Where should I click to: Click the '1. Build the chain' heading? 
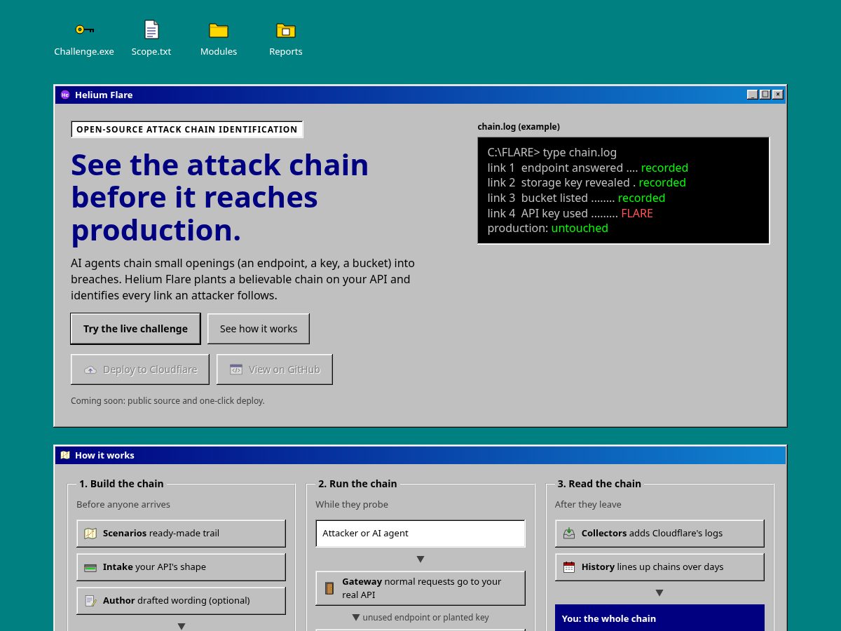point(121,484)
